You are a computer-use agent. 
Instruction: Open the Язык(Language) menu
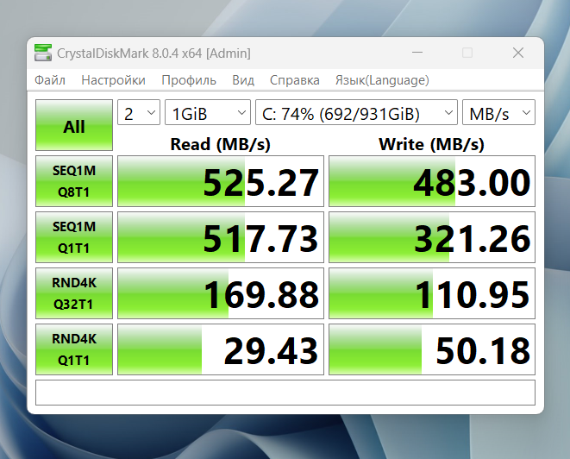(382, 80)
